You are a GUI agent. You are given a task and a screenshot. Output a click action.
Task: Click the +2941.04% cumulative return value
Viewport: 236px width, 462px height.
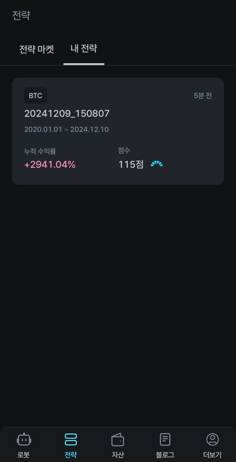[50, 164]
